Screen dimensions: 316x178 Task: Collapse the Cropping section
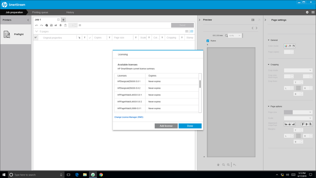269,64
